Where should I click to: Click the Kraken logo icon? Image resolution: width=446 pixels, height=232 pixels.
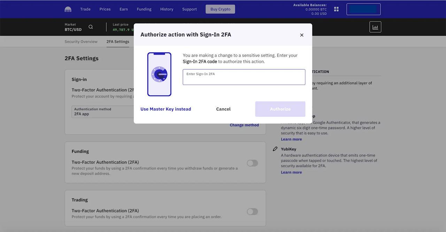[x=68, y=9]
